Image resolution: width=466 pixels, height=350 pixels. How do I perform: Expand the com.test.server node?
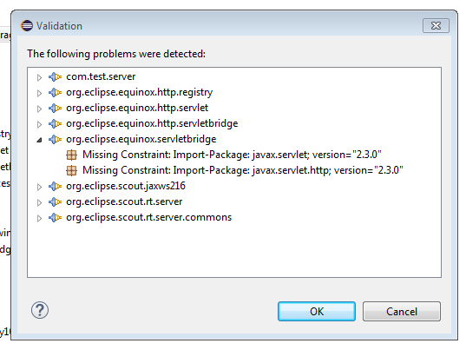(39, 77)
